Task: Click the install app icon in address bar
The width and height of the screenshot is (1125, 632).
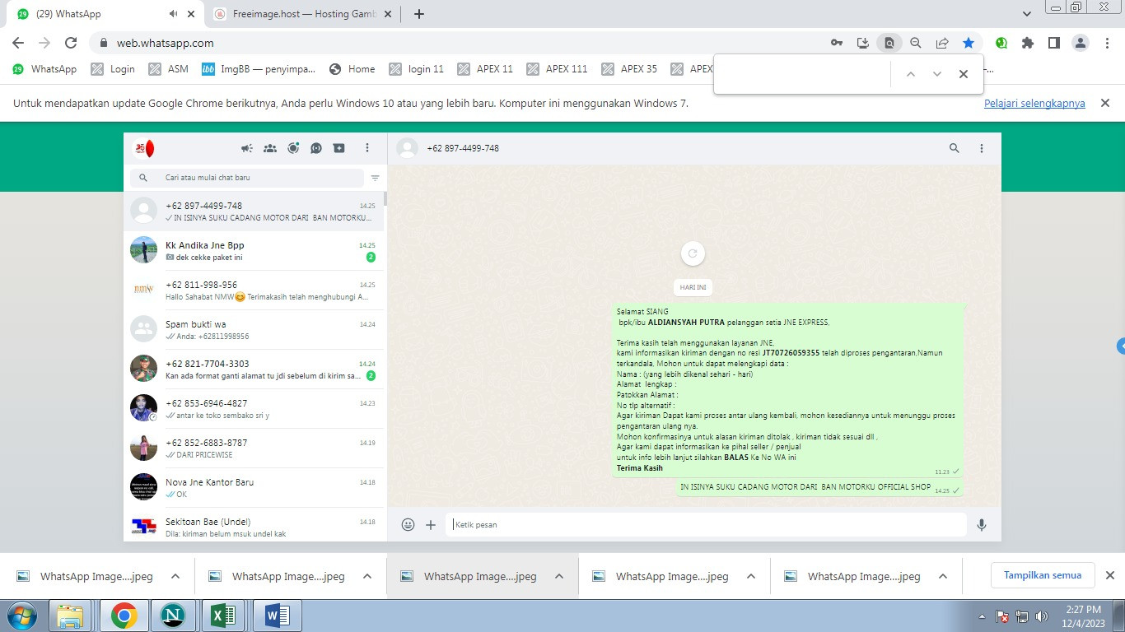Action: (x=863, y=43)
